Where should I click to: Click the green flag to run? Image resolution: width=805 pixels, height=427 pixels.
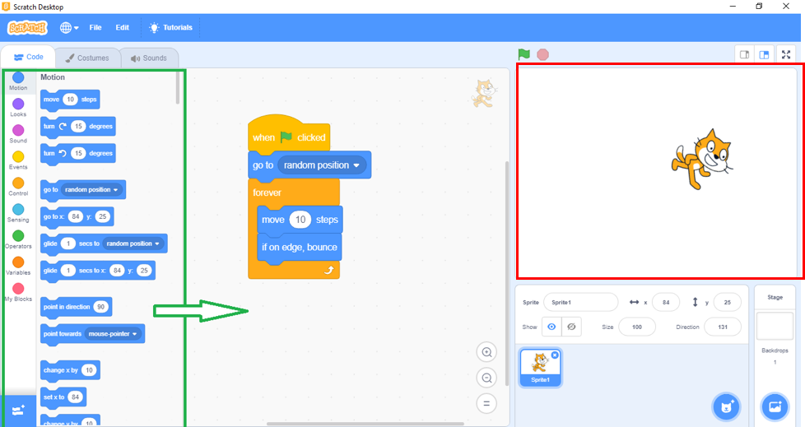[524, 54]
